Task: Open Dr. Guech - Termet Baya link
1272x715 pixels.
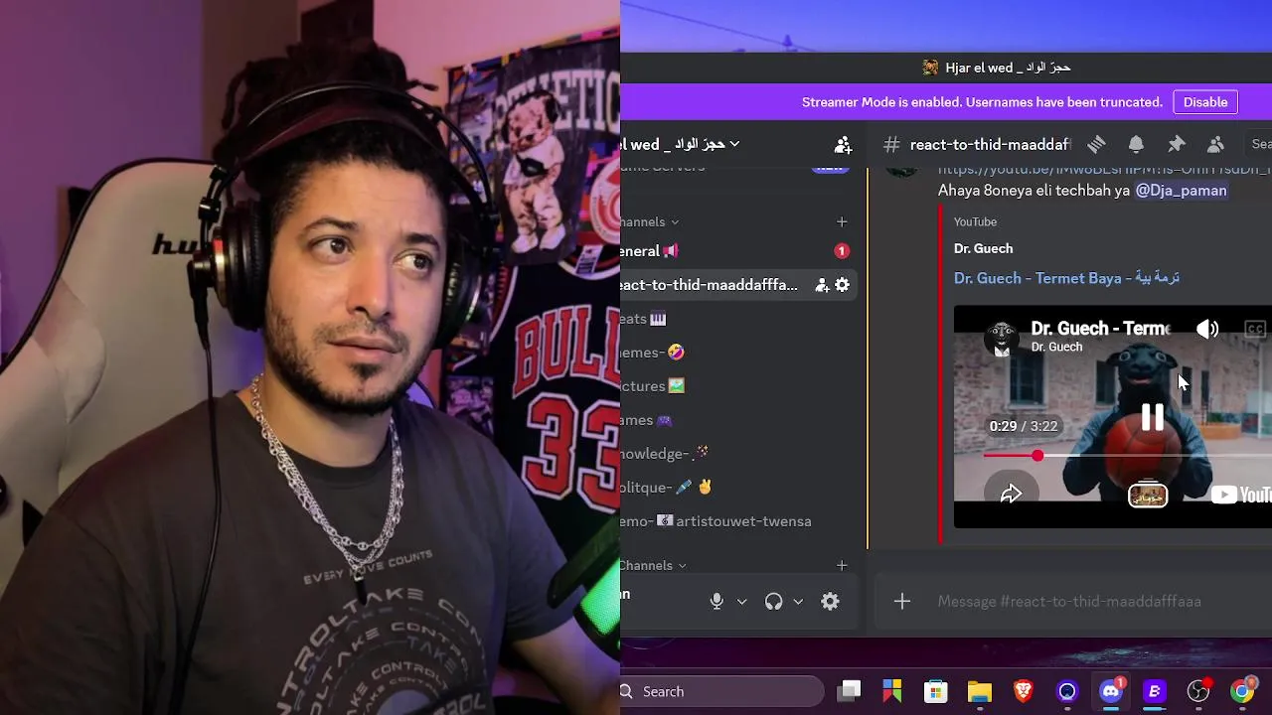Action: pos(1066,278)
